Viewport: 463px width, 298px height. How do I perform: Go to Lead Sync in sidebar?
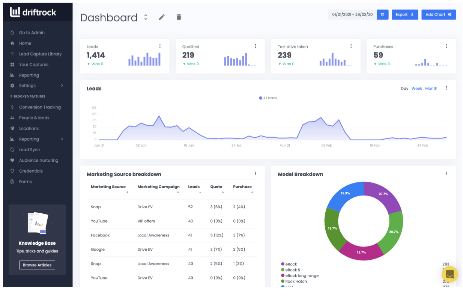click(29, 150)
